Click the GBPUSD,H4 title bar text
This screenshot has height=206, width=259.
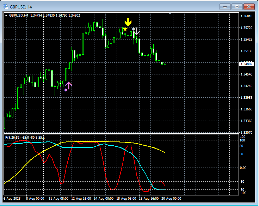(21, 7)
